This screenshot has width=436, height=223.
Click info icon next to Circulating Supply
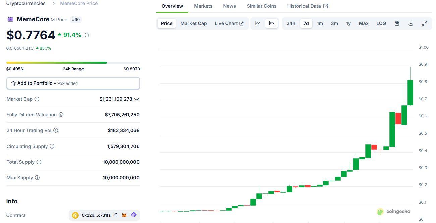[x=52, y=146]
